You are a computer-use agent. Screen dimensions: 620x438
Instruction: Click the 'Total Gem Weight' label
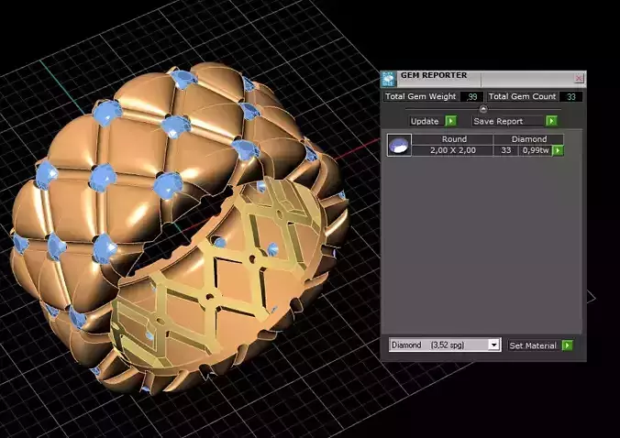(421, 96)
